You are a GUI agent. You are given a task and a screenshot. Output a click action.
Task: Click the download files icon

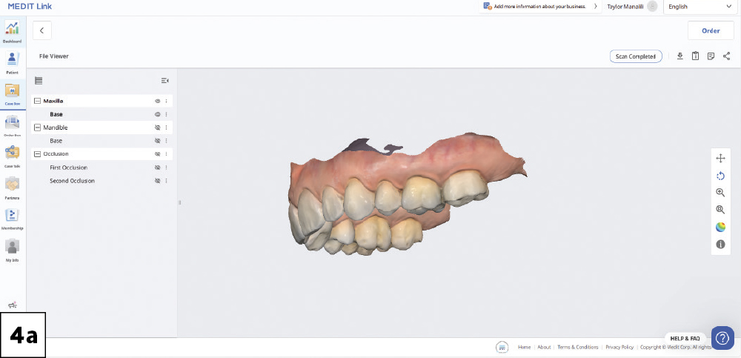(680, 56)
